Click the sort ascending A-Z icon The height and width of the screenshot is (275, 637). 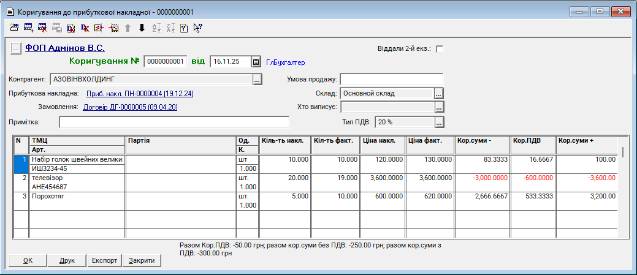click(156, 28)
